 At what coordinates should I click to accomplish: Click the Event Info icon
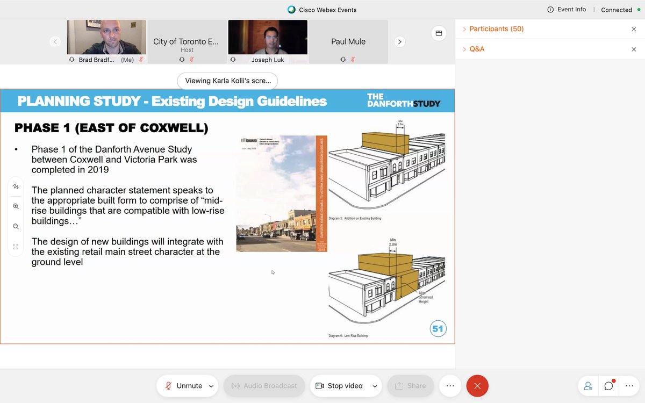pyautogui.click(x=550, y=10)
